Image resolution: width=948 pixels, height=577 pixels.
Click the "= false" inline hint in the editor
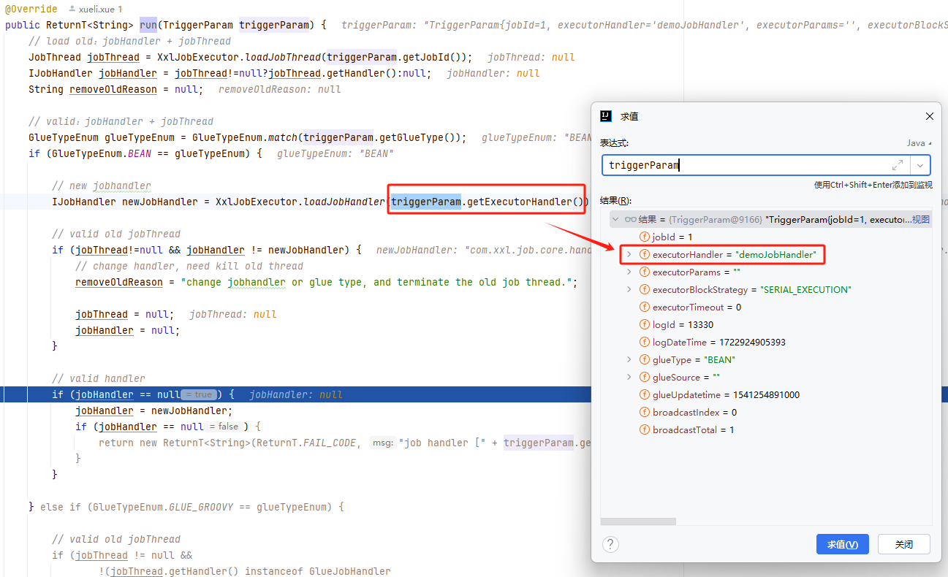click(224, 427)
